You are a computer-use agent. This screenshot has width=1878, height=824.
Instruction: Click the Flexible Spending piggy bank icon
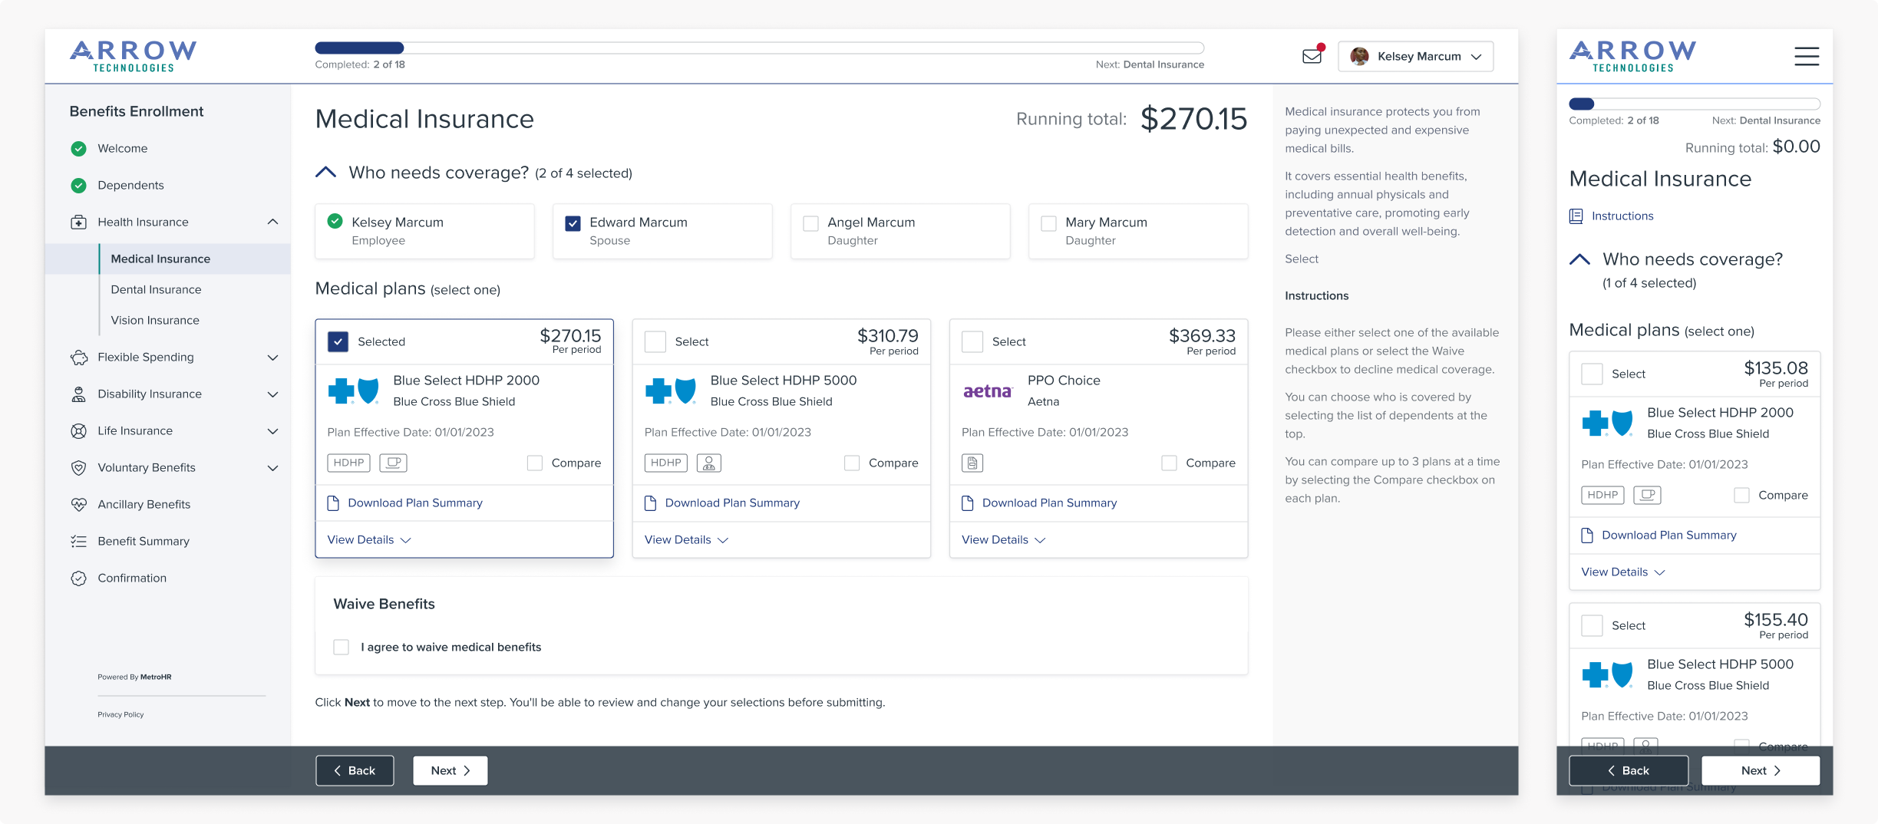(x=78, y=358)
